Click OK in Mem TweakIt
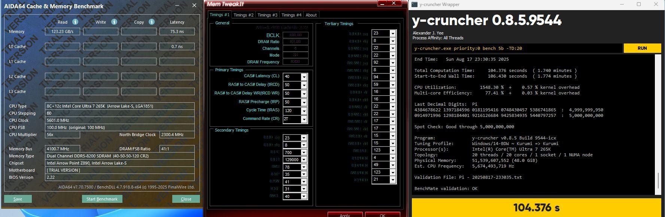This screenshot has height=217, width=665. click(382, 215)
